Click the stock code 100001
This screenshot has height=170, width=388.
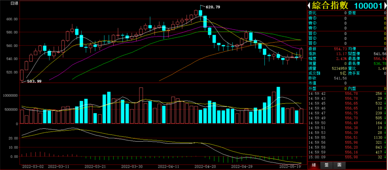point(369,6)
